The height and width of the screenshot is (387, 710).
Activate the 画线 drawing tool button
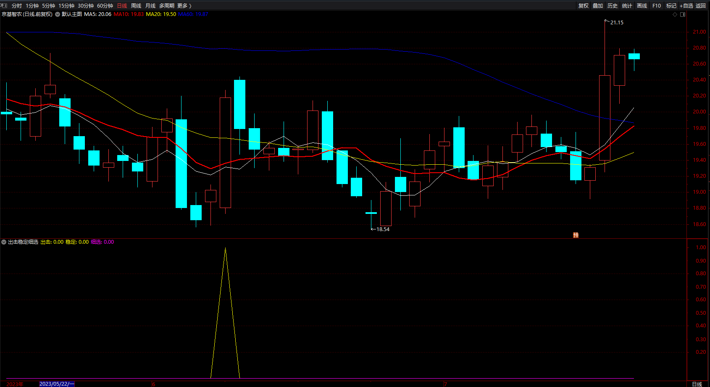642,6
